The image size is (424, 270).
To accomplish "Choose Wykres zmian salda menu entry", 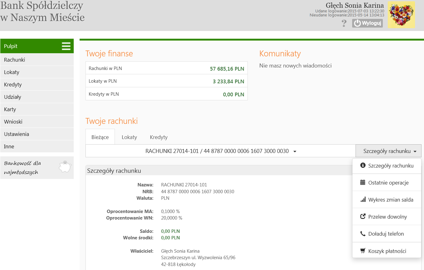I will [387, 200].
